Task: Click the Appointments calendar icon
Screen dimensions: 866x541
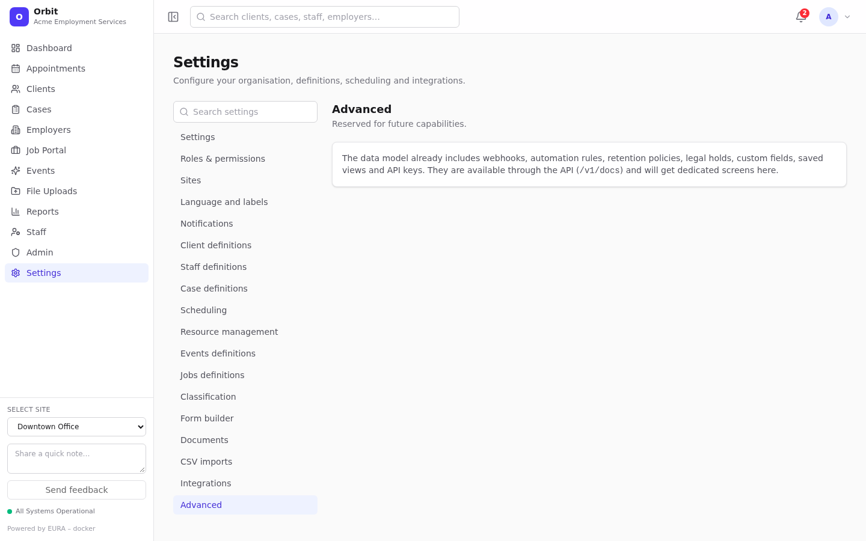Action: click(x=16, y=69)
